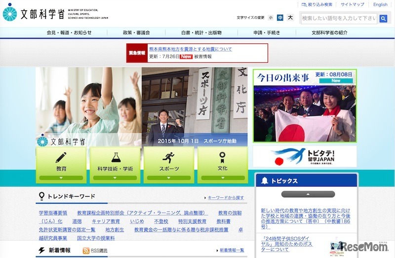Open the 24時間子供SOSダイヤル poster link
The width and height of the screenshot is (395, 258).
pyautogui.click(x=287, y=244)
